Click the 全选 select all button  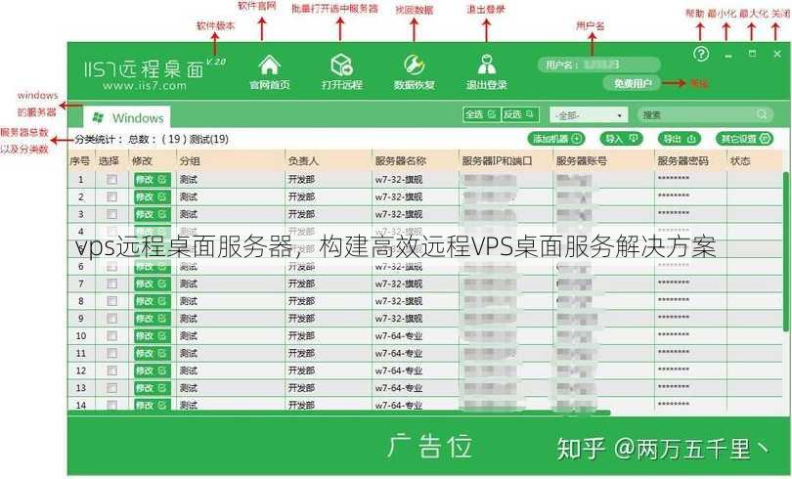coord(481,114)
